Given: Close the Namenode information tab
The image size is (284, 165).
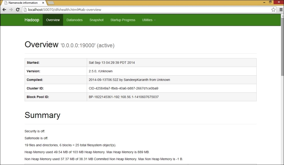Looking at the screenshot, I should click(43, 3).
